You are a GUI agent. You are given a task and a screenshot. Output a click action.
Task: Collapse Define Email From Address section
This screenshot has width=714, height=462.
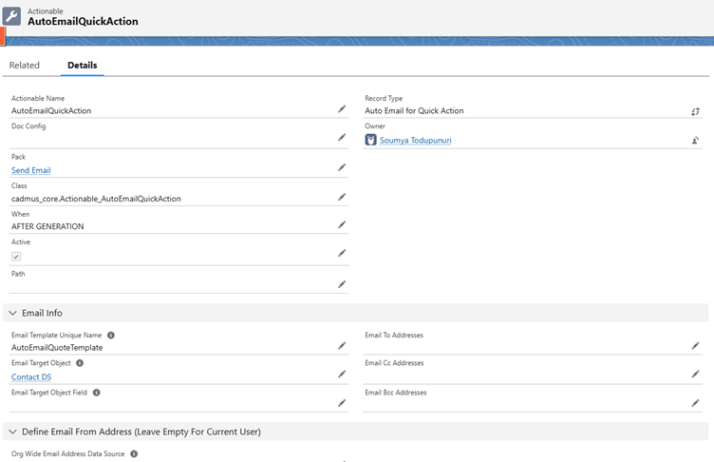[12, 432]
